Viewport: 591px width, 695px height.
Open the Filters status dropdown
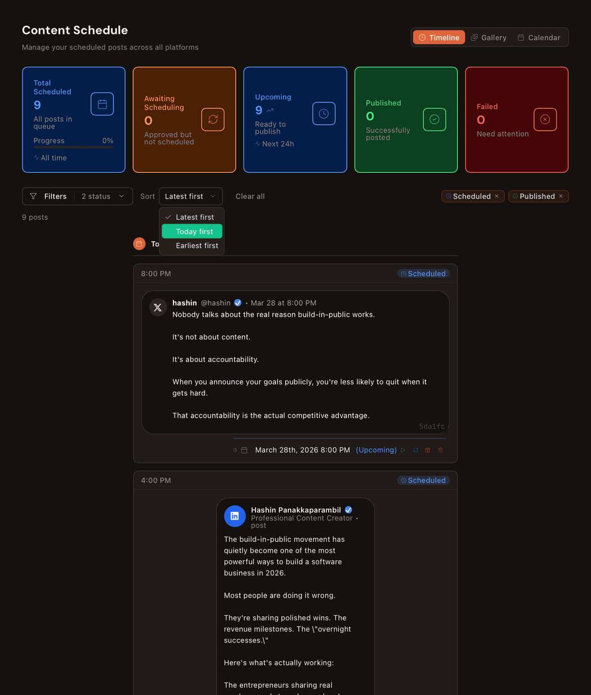[77, 196]
